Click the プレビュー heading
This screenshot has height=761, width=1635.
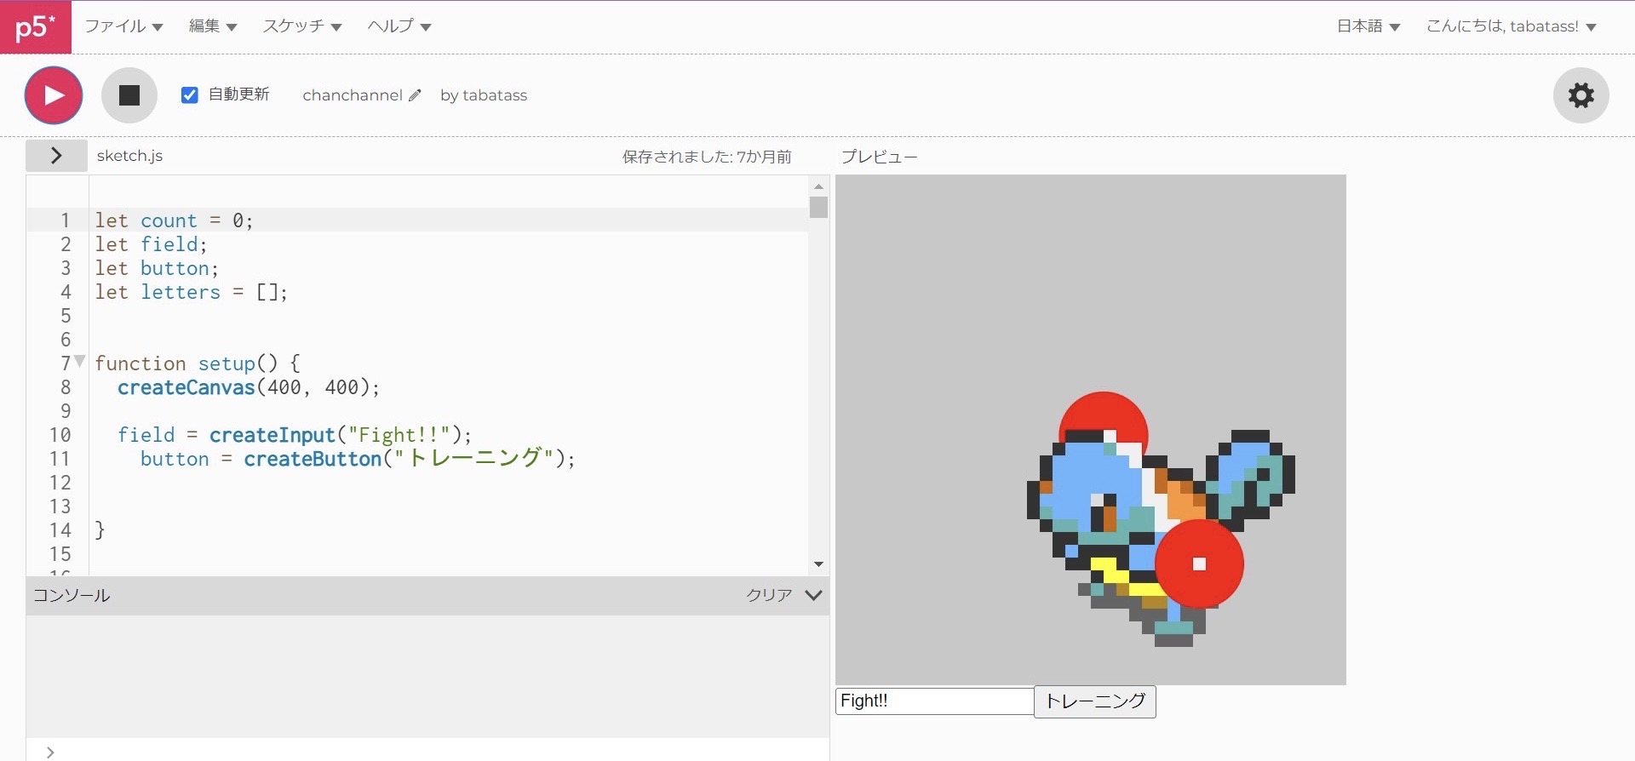[880, 157]
